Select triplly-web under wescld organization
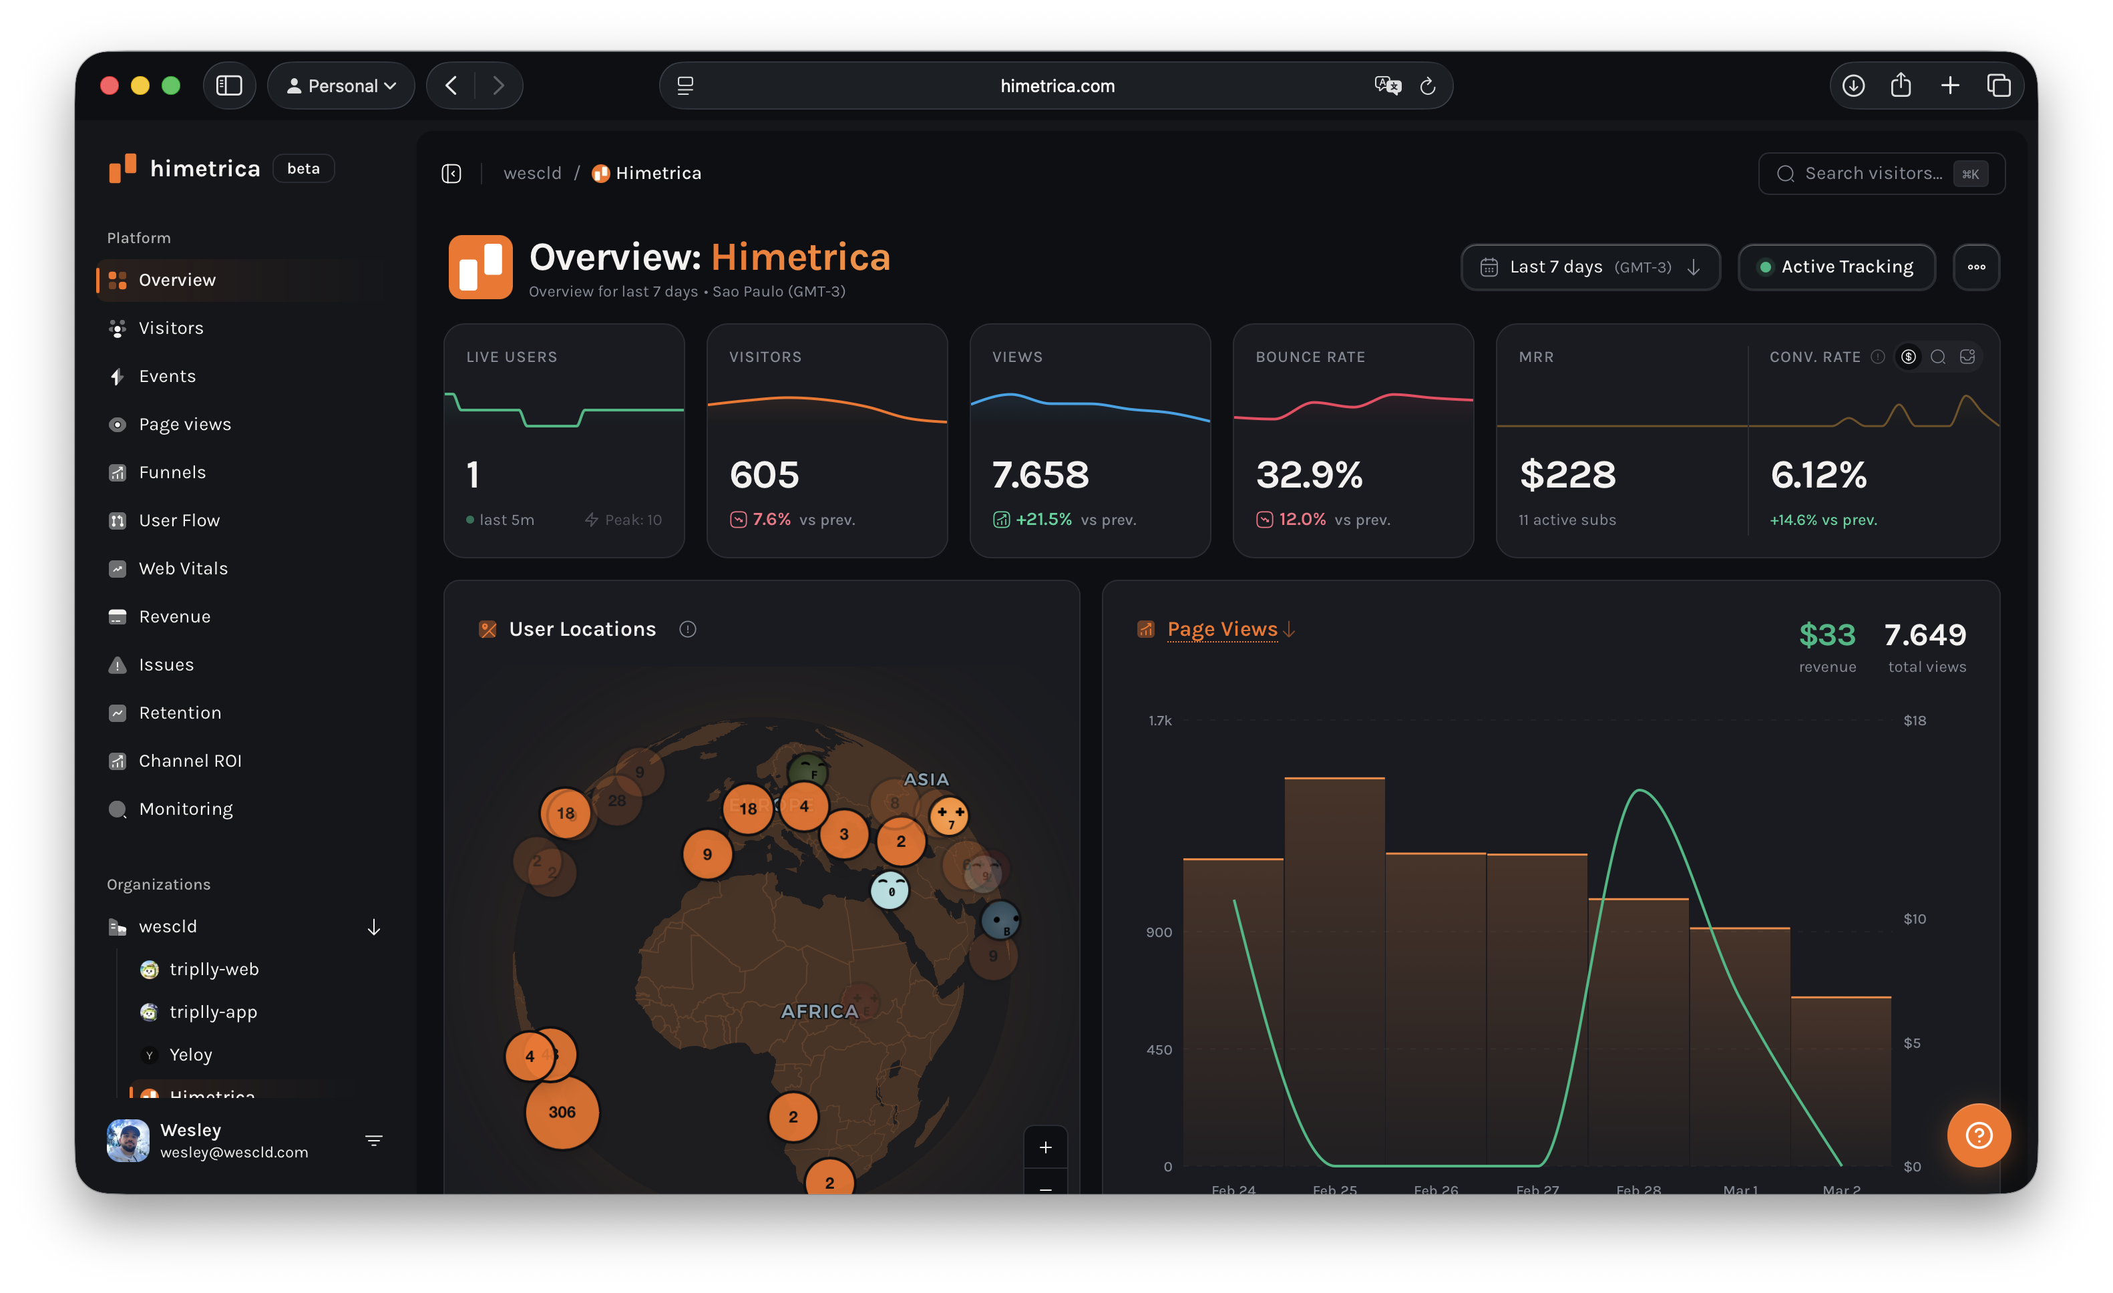 (x=214, y=969)
